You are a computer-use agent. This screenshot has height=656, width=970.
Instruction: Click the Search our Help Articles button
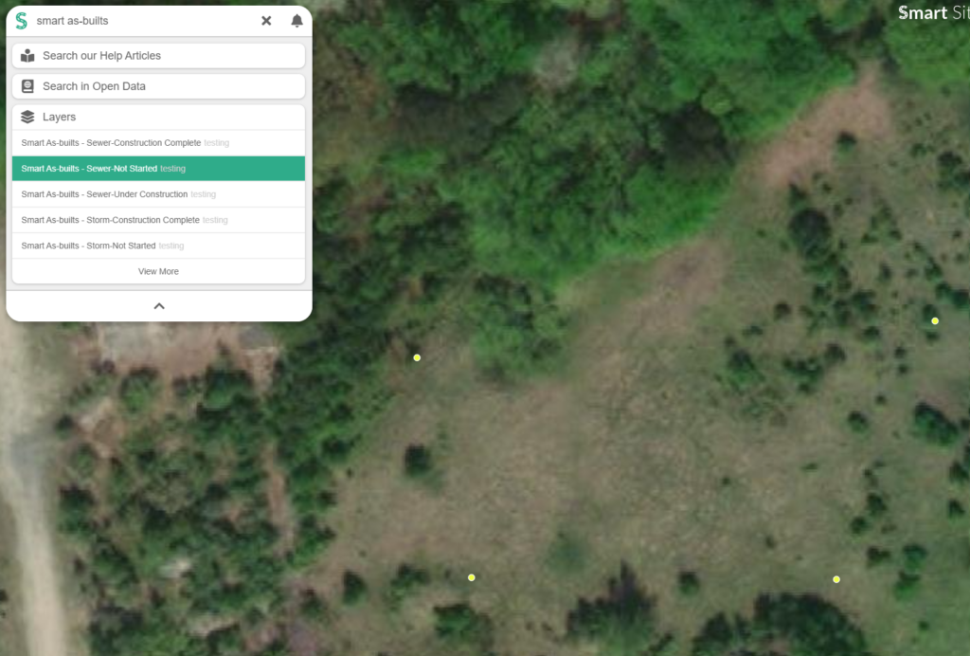pyautogui.click(x=158, y=55)
